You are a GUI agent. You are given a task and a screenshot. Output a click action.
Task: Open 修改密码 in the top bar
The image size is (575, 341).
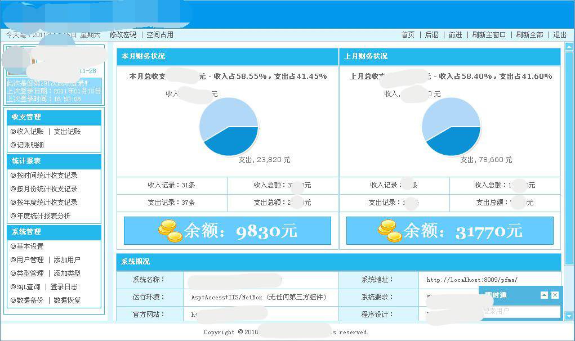pyautogui.click(x=123, y=35)
